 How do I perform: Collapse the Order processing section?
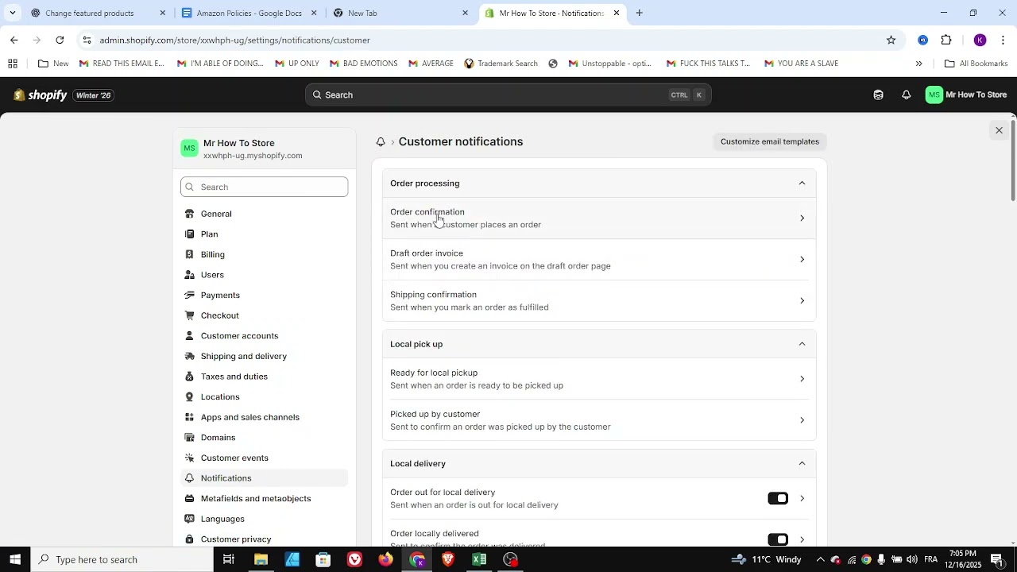pos(802,184)
